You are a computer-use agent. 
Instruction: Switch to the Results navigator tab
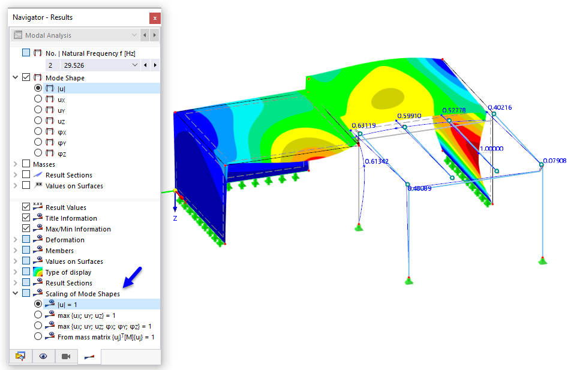pos(89,357)
